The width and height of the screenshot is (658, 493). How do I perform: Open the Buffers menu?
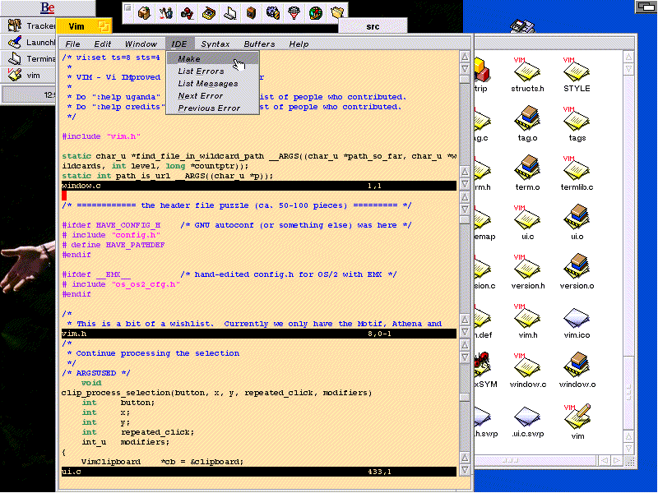coord(259,44)
